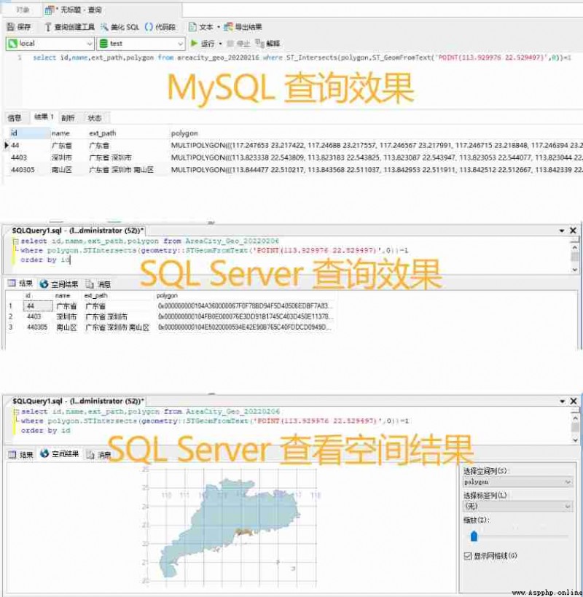Screen dimensions: 583x597
Task: Click the Spatial results (空间结果) globe icon in the results-grid pane
Action: tap(44, 284)
